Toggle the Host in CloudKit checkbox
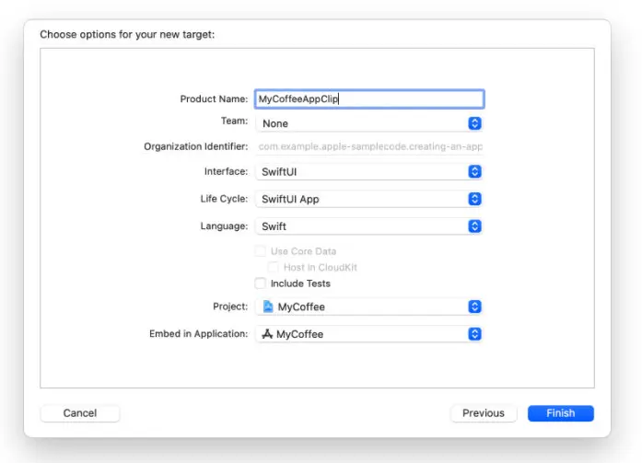Viewport: 642px width, 463px height. point(274,267)
